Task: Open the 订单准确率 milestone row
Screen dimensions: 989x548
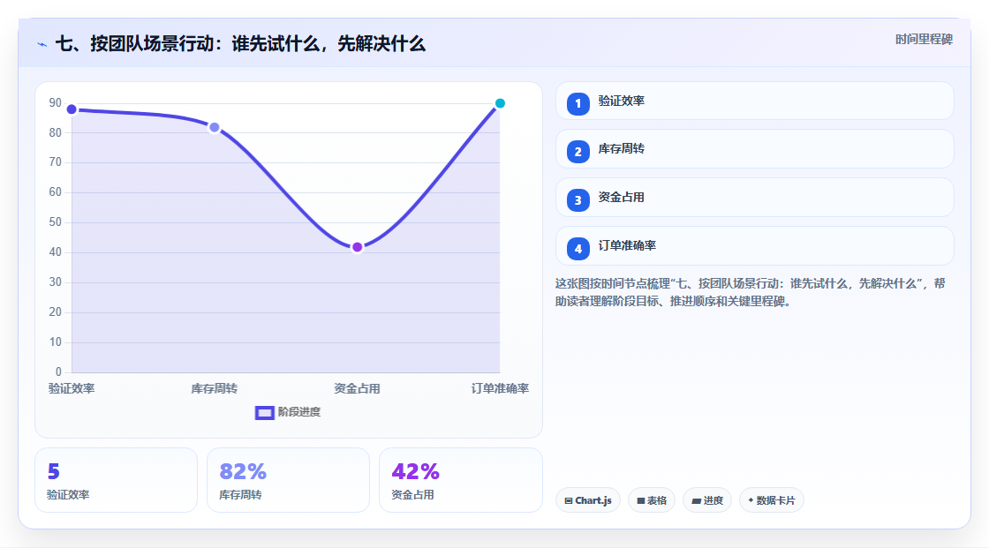Action: pos(754,246)
